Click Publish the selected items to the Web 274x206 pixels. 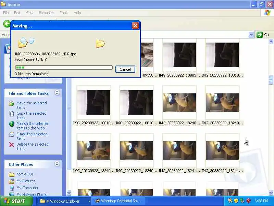[33, 126]
